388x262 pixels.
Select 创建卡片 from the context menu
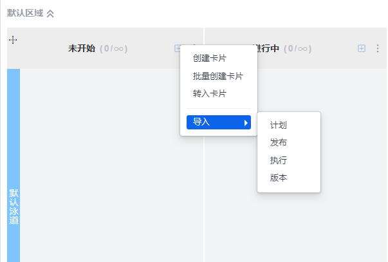[210, 58]
